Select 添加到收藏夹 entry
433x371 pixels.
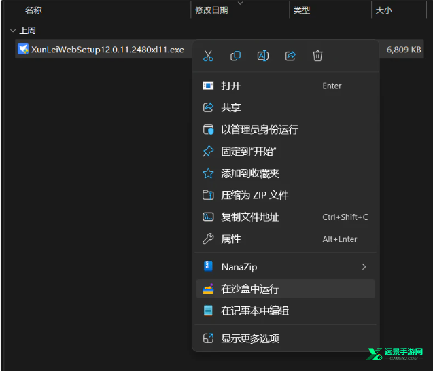click(x=285, y=173)
